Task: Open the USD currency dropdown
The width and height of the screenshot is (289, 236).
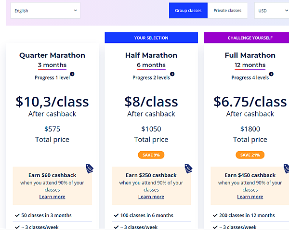Action: [271, 11]
